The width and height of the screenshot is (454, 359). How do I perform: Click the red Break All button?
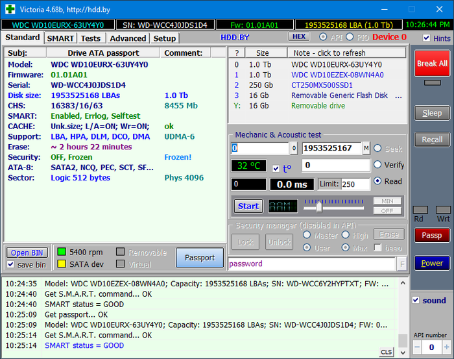tap(432, 63)
